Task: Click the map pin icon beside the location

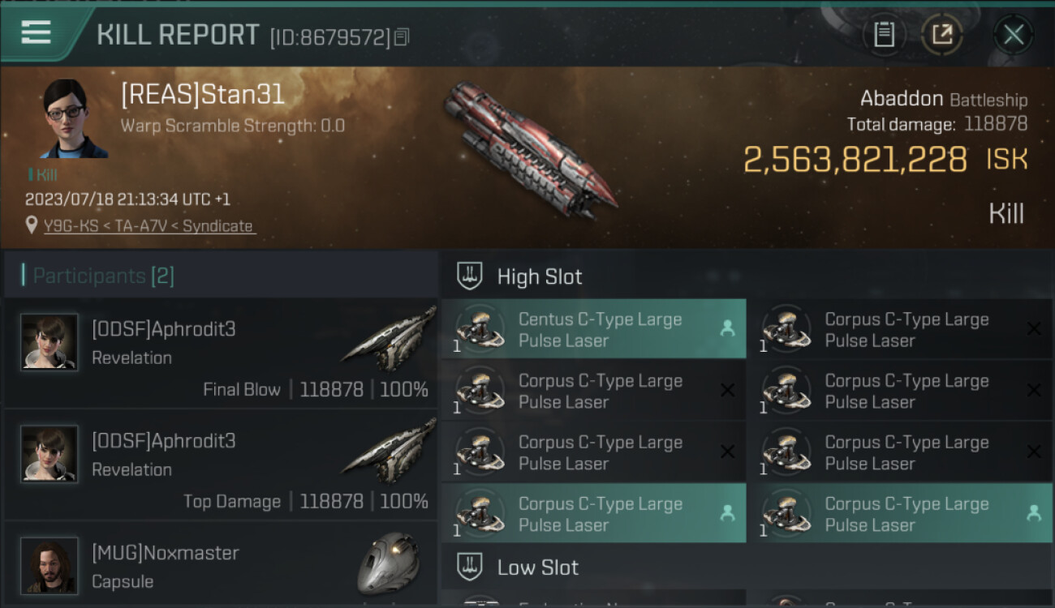Action: point(31,226)
